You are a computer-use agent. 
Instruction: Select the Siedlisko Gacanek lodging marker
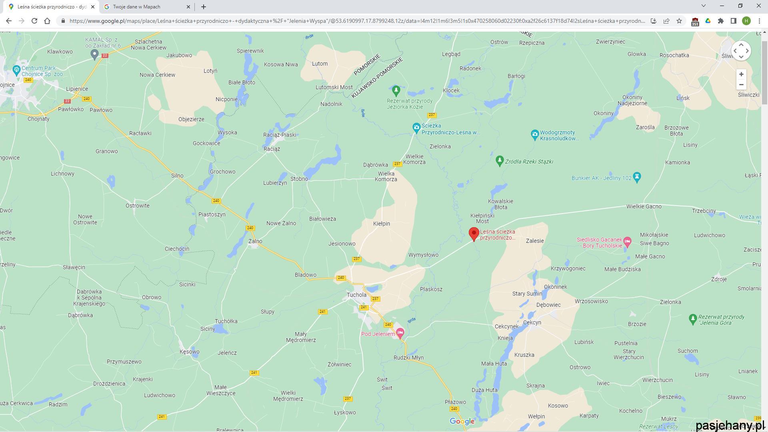pos(627,242)
